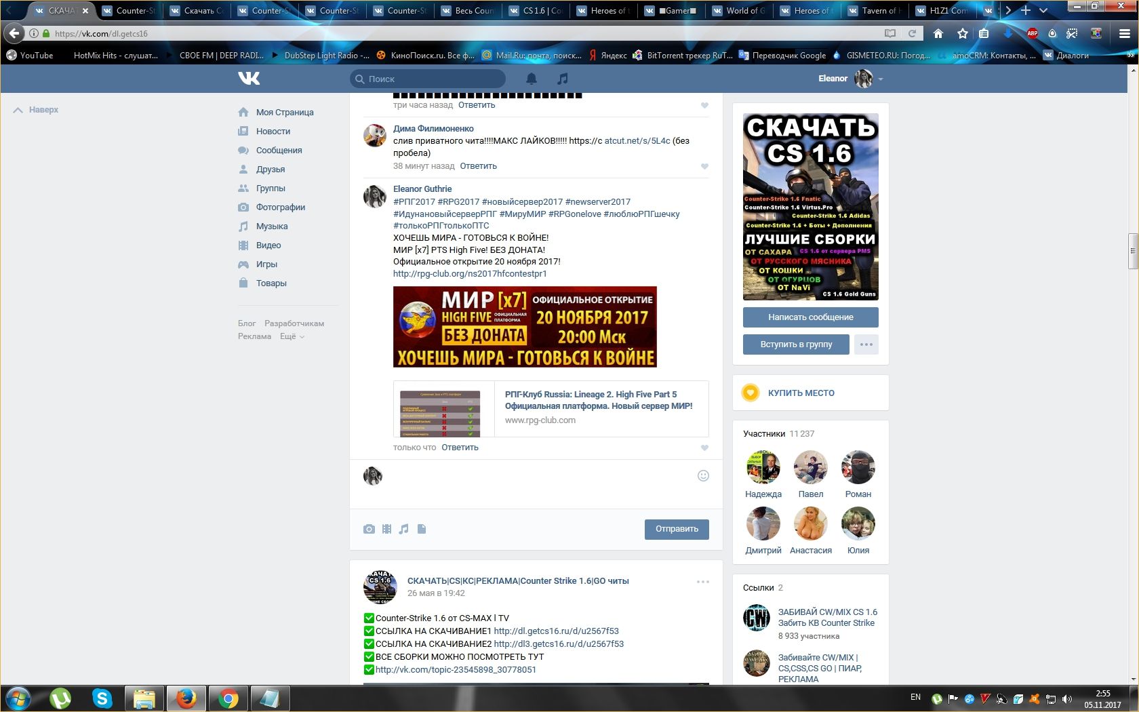Attach video with film icon
The width and height of the screenshot is (1139, 712).
[x=386, y=529]
